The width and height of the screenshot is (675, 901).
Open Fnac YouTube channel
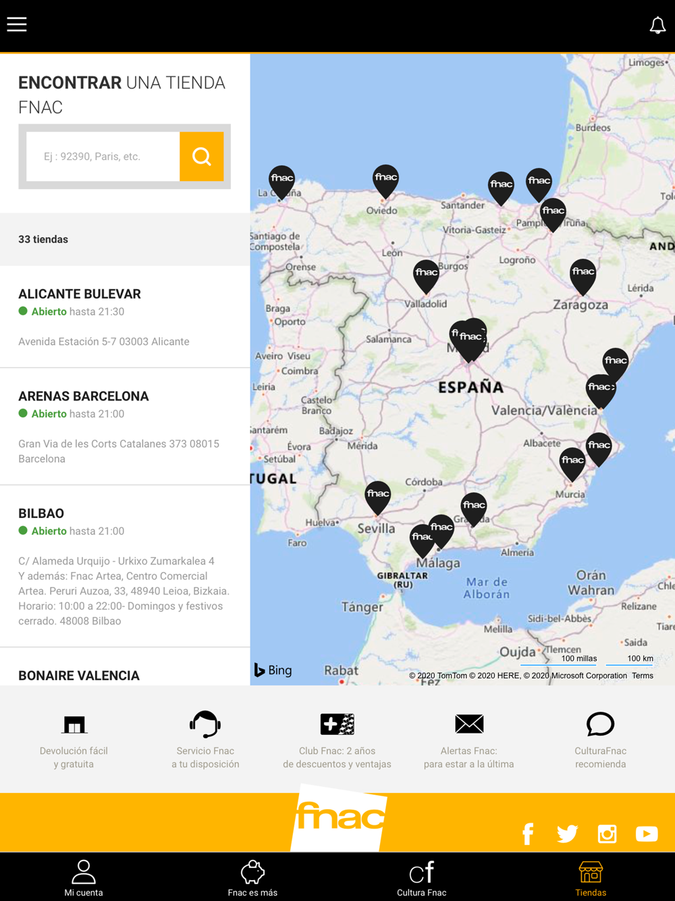(x=647, y=834)
